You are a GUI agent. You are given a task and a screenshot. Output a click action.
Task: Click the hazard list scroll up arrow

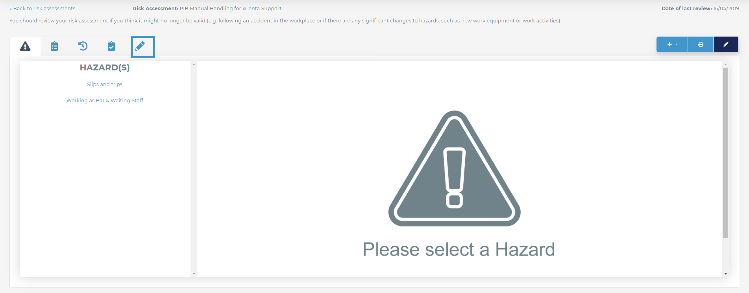click(194, 64)
